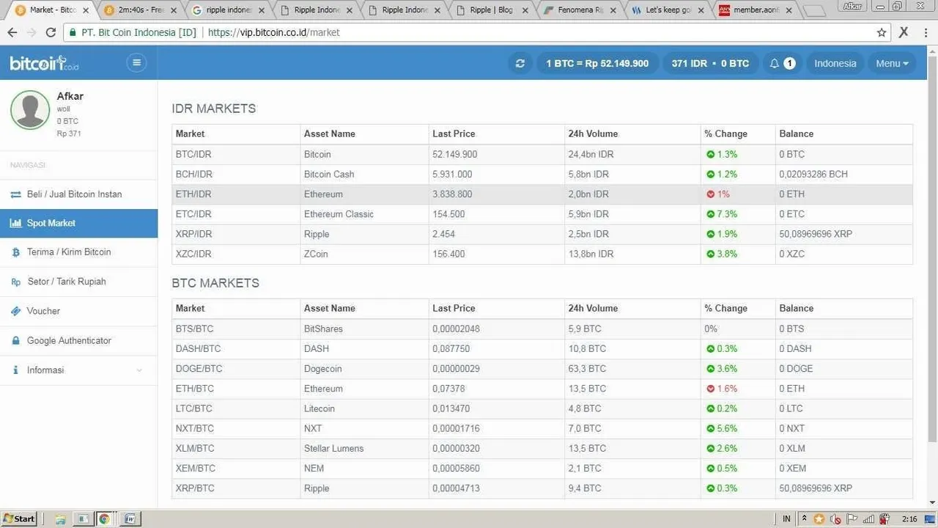
Task: Open the NXT/BTC market row
Action: click(542, 428)
